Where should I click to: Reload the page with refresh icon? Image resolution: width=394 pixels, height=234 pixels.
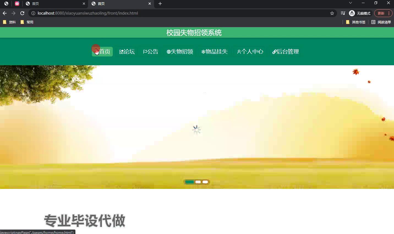[x=22, y=13]
